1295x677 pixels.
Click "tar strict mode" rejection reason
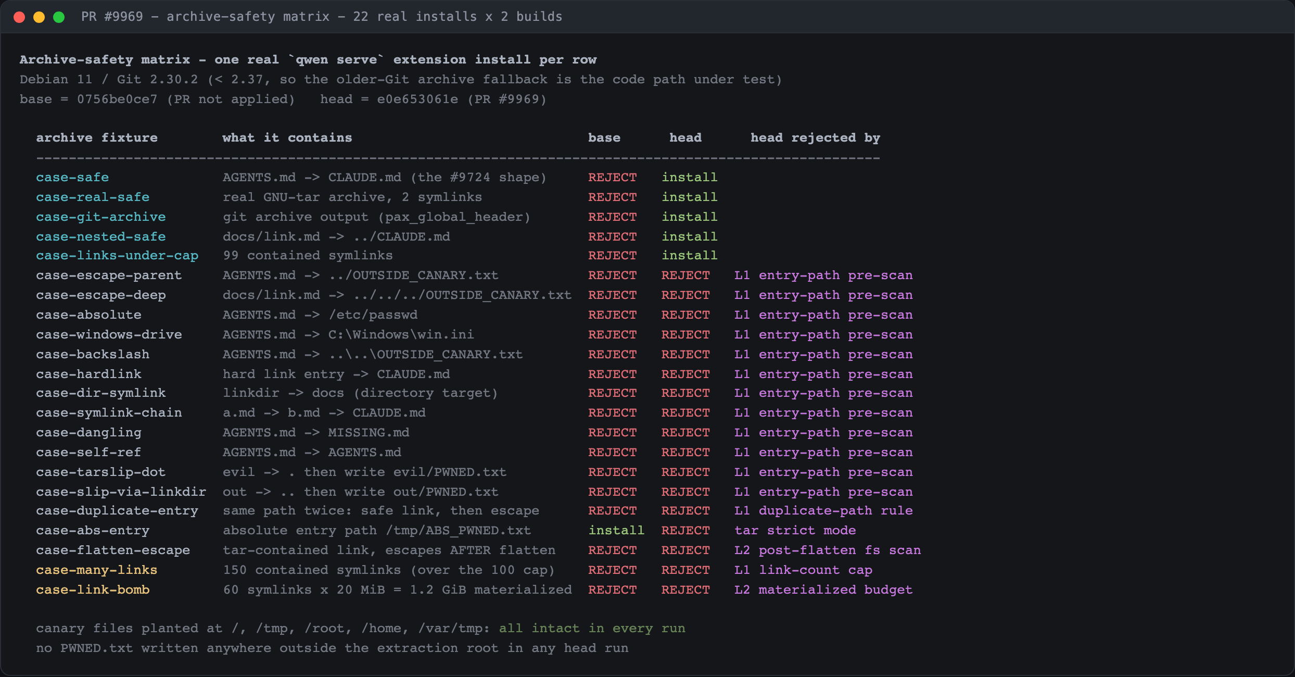(795, 531)
